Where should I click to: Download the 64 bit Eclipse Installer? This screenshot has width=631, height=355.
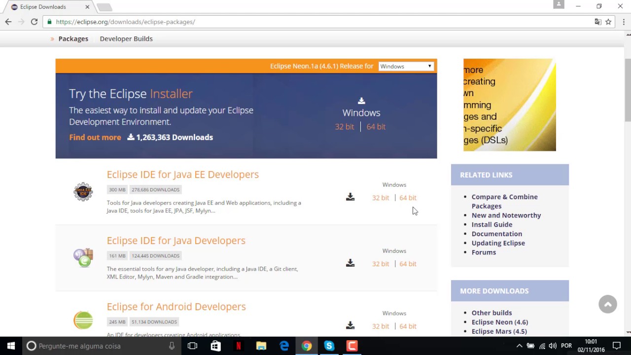pyautogui.click(x=376, y=127)
